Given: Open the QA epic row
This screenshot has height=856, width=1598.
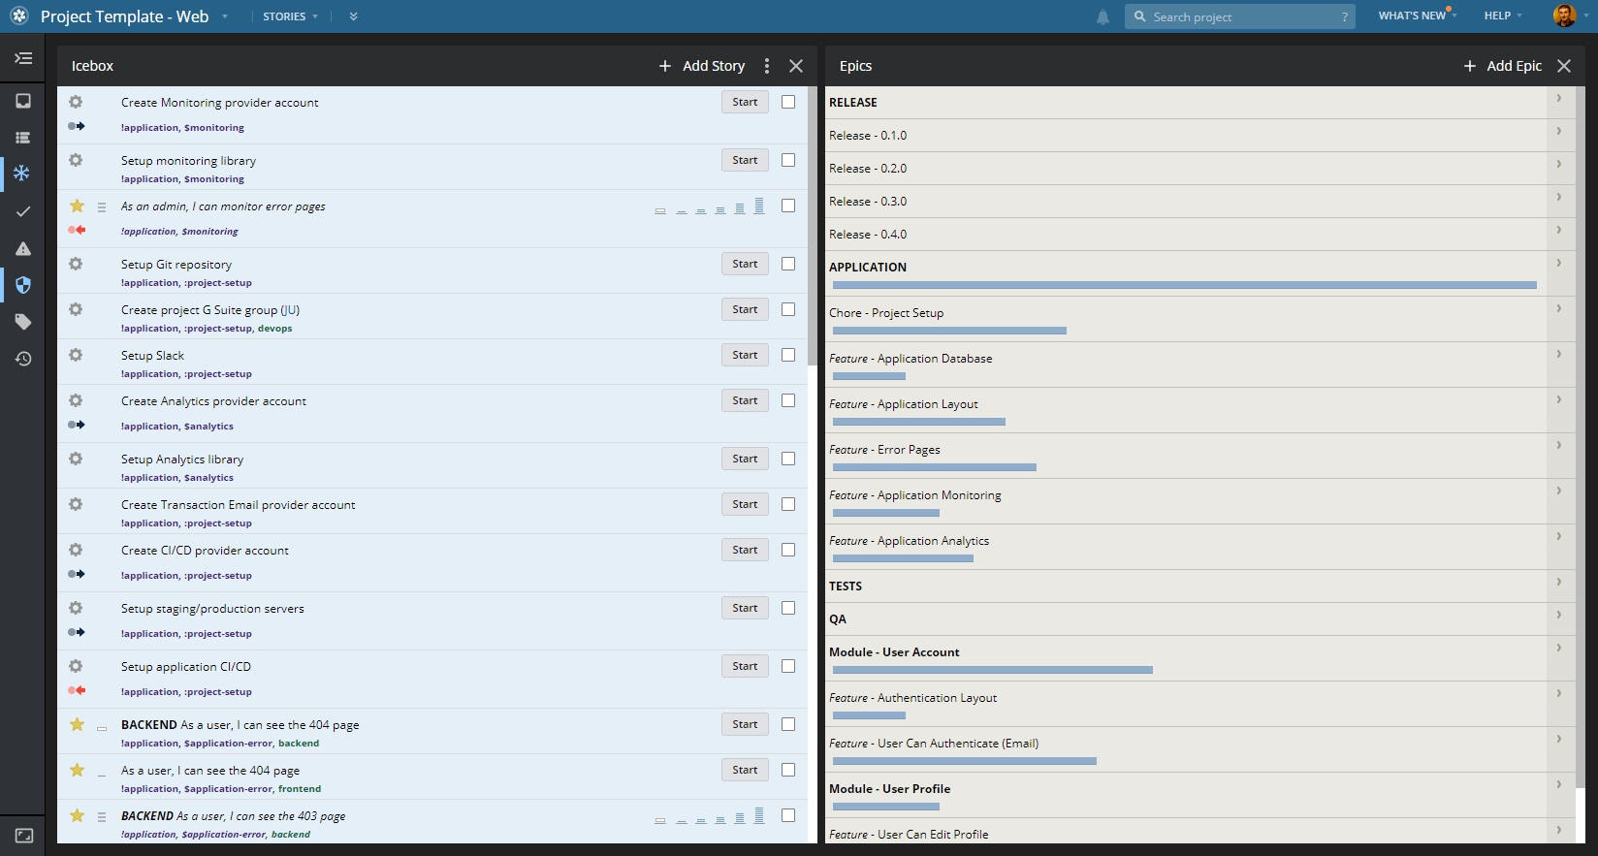Looking at the screenshot, I should point(1187,619).
